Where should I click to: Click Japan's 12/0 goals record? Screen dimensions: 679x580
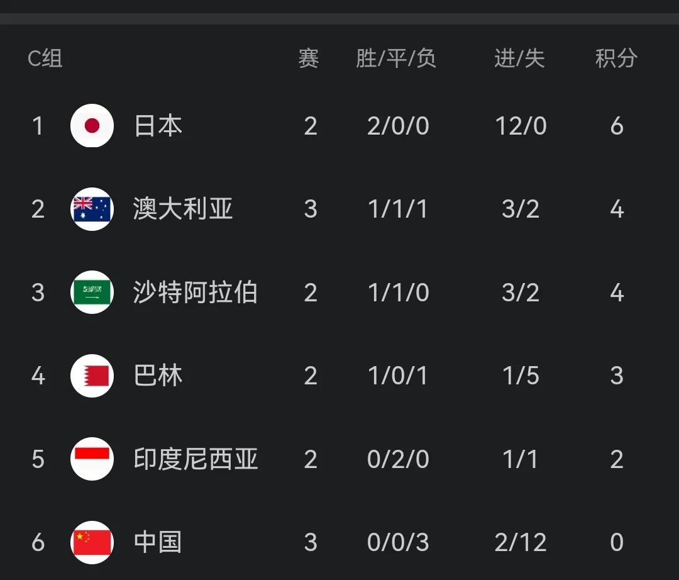[x=521, y=126]
